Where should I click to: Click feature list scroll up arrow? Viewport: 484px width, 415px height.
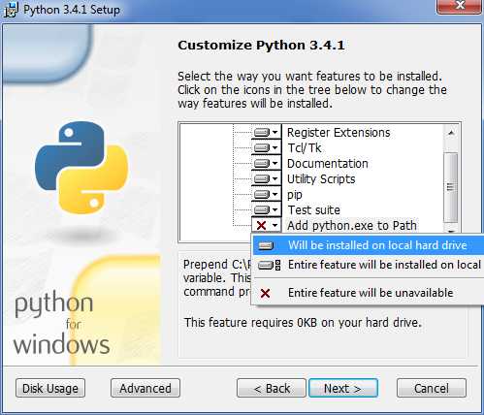[451, 133]
